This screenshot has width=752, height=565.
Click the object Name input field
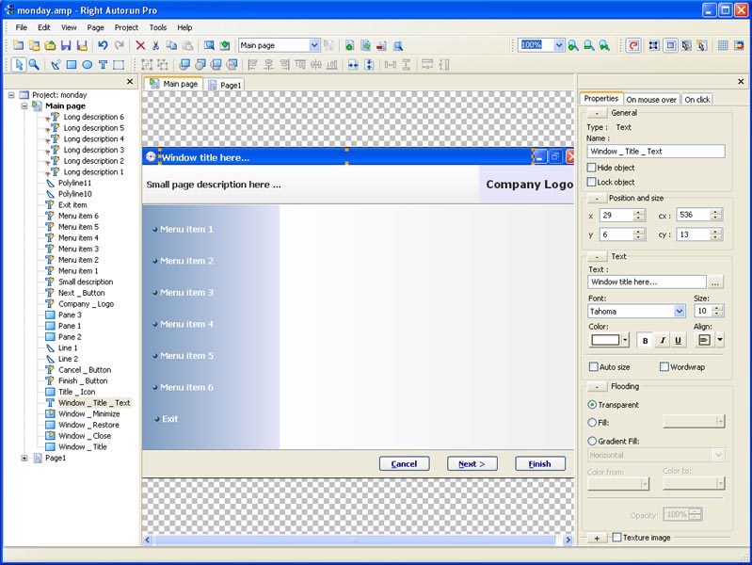[655, 151]
